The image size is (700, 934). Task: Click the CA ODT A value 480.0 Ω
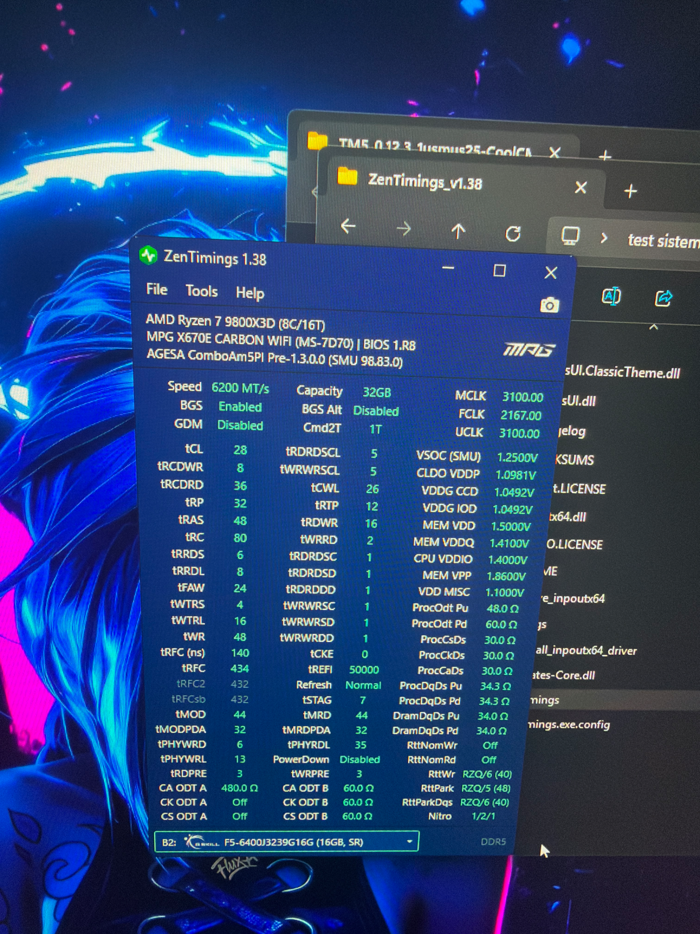(239, 788)
